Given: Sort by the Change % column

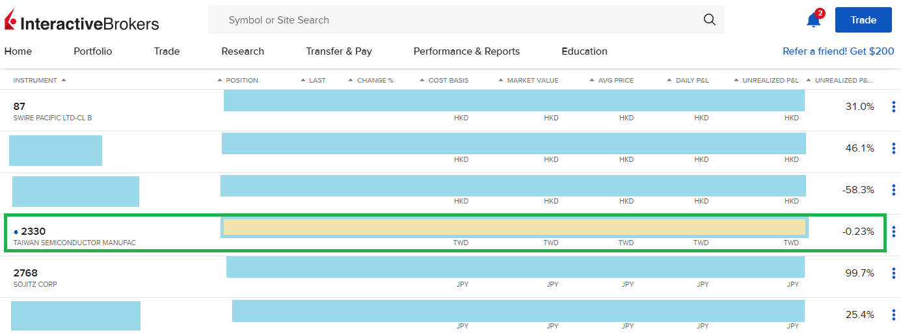Looking at the screenshot, I should click(x=370, y=81).
